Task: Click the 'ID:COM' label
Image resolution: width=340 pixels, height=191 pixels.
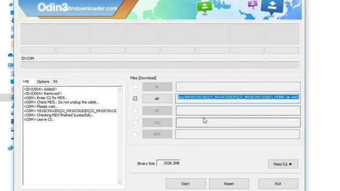Action: (x=28, y=58)
